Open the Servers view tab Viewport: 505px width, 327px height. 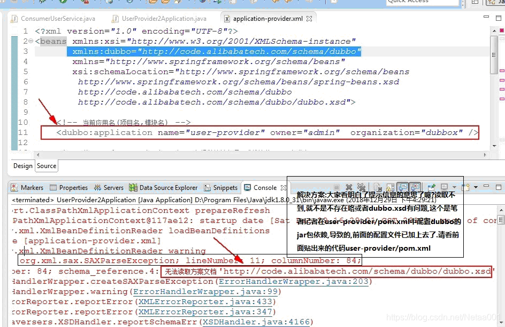[109, 188]
